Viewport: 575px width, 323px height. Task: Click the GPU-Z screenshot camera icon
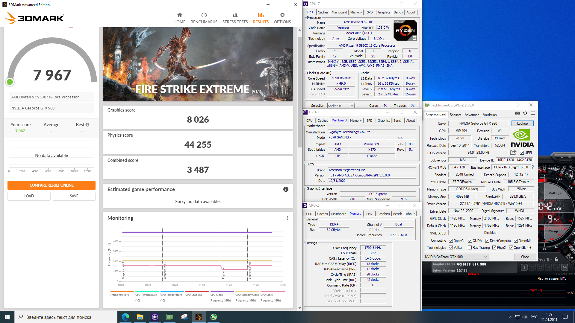tap(517, 113)
